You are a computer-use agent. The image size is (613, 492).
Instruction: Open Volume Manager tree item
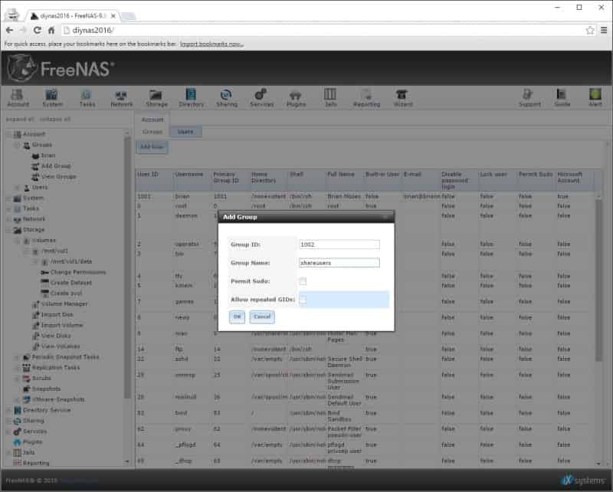[60, 304]
